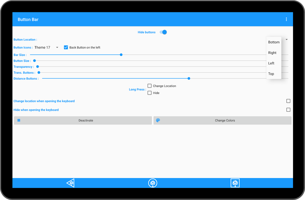Select Bottom from the location list
Image resolution: width=305 pixels, height=200 pixels.
pyautogui.click(x=274, y=42)
